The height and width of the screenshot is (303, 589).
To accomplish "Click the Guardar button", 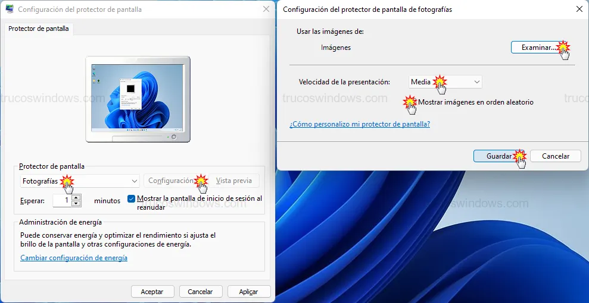I will [498, 156].
